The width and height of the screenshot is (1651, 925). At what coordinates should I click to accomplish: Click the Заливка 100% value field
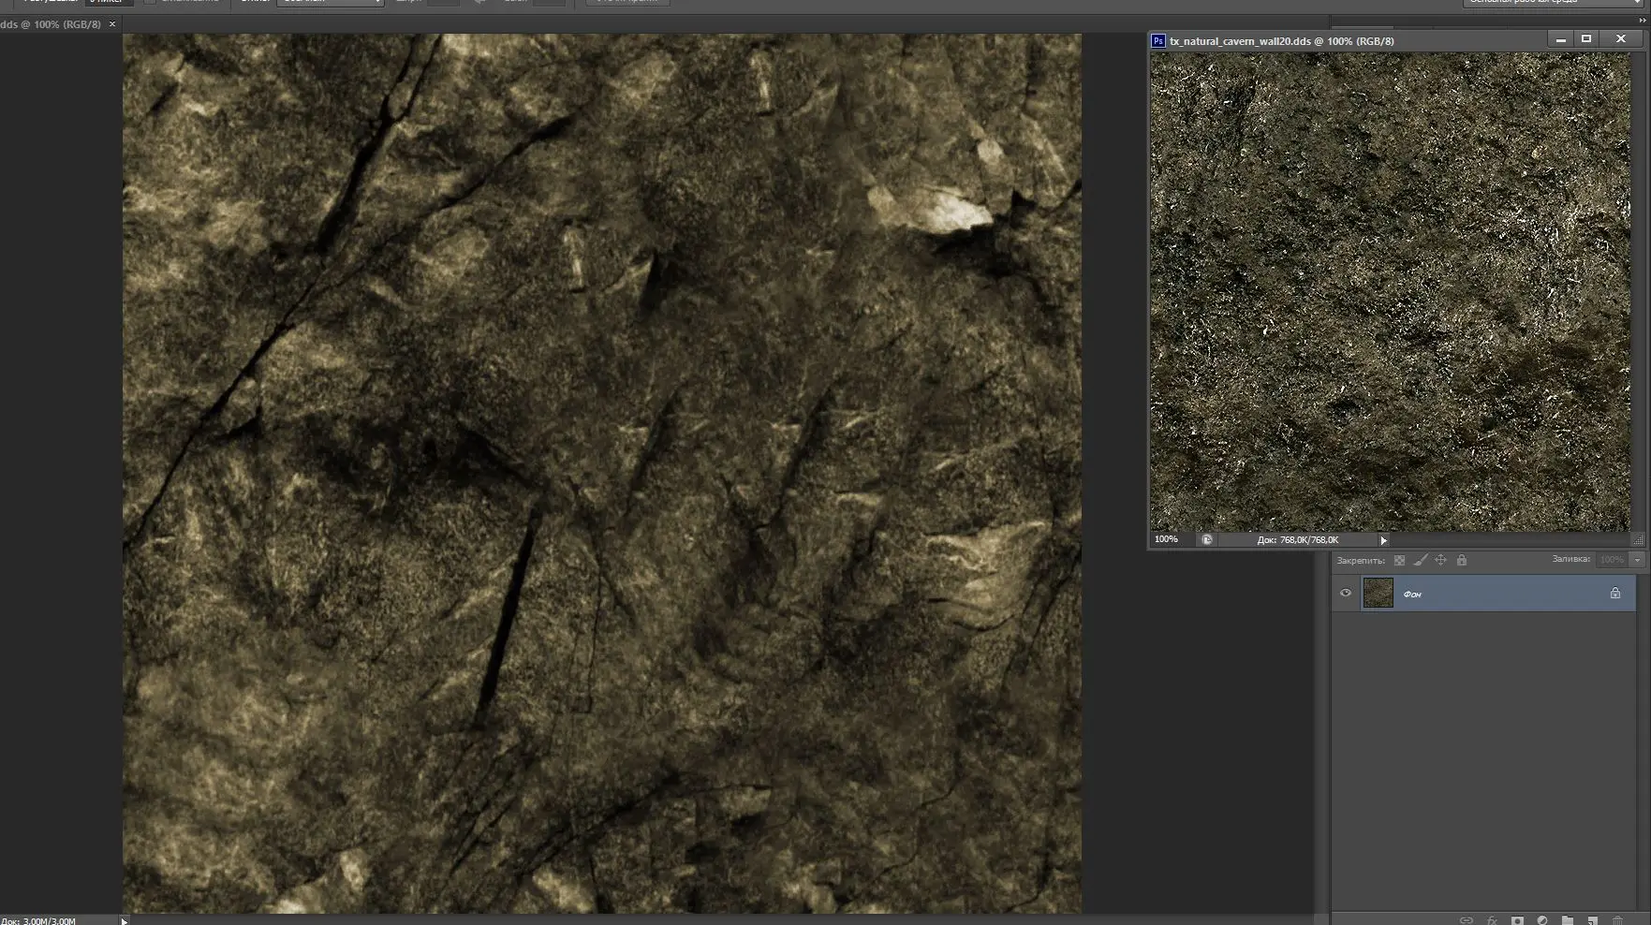(1612, 560)
